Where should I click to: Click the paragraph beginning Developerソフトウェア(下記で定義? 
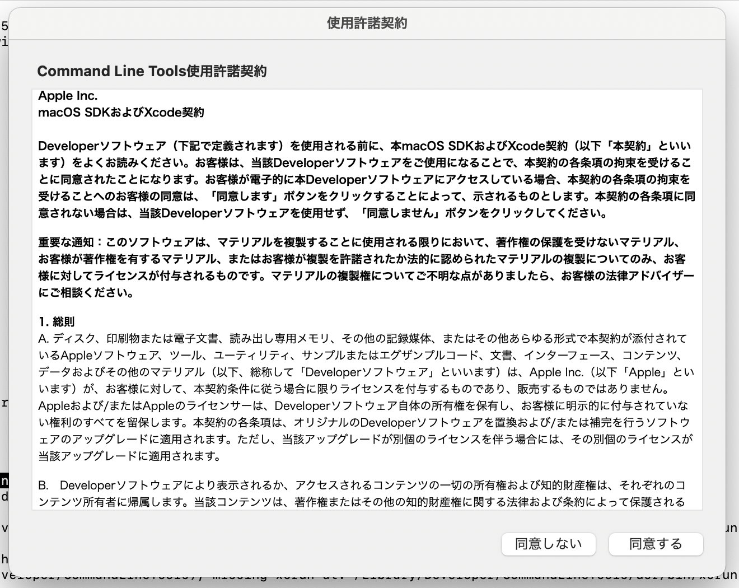coord(366,179)
